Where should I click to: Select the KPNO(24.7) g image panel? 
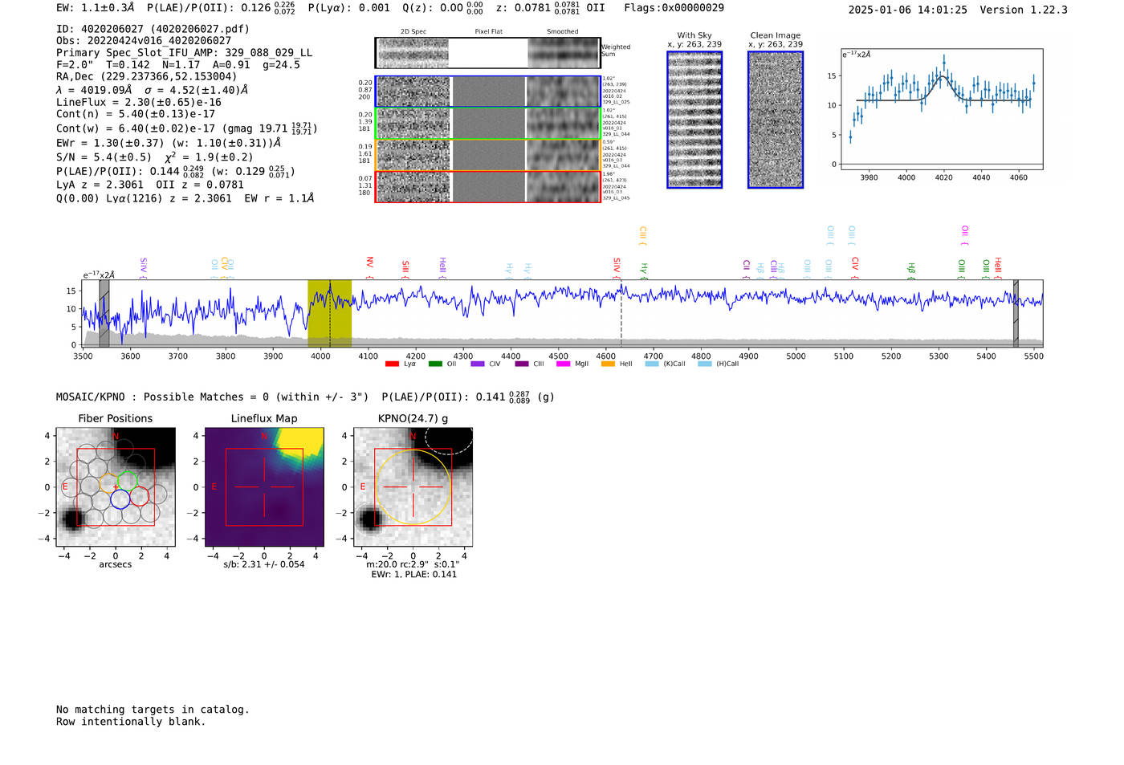click(x=413, y=487)
